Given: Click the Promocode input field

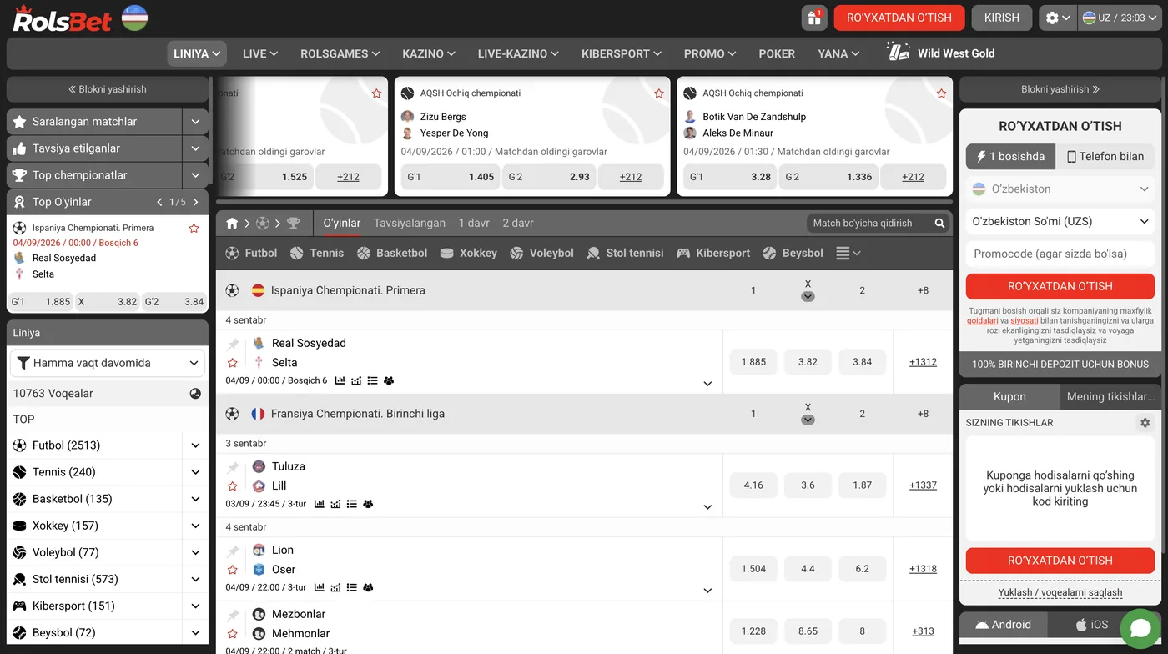Looking at the screenshot, I should tap(1060, 254).
